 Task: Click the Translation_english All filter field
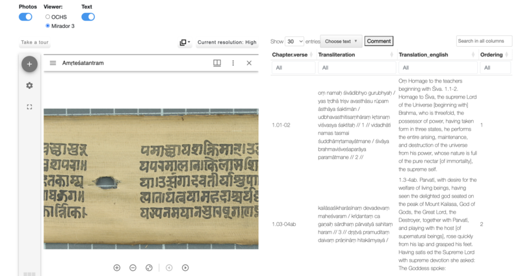click(437, 68)
